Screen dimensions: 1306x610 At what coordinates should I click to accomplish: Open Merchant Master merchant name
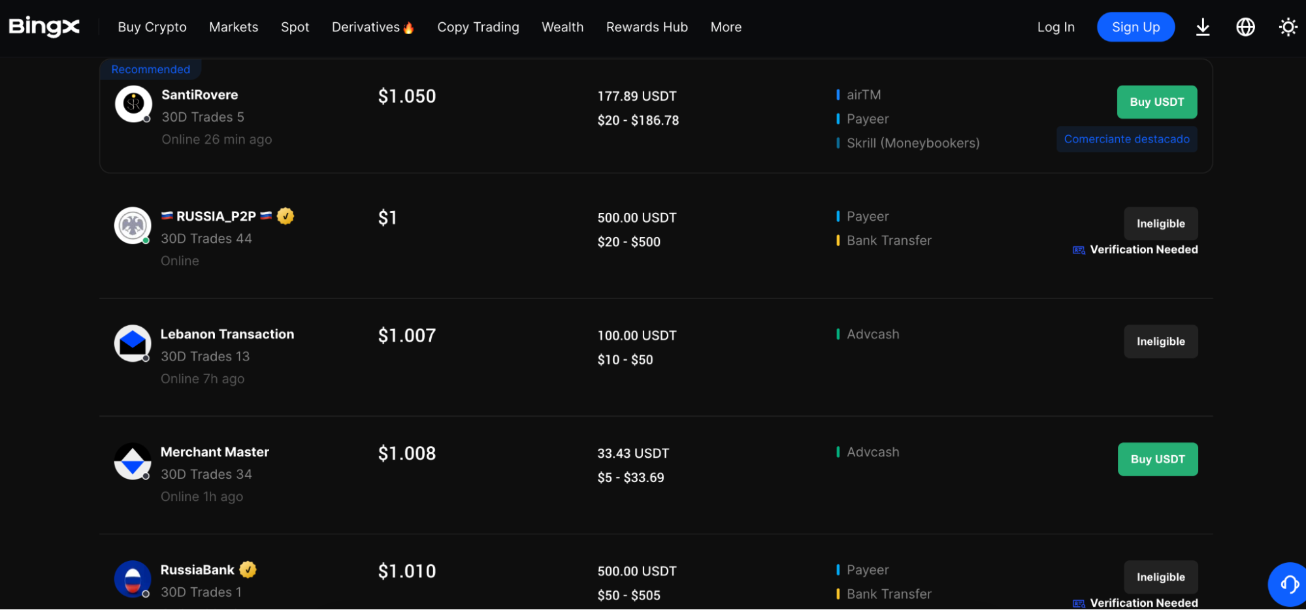pos(215,452)
